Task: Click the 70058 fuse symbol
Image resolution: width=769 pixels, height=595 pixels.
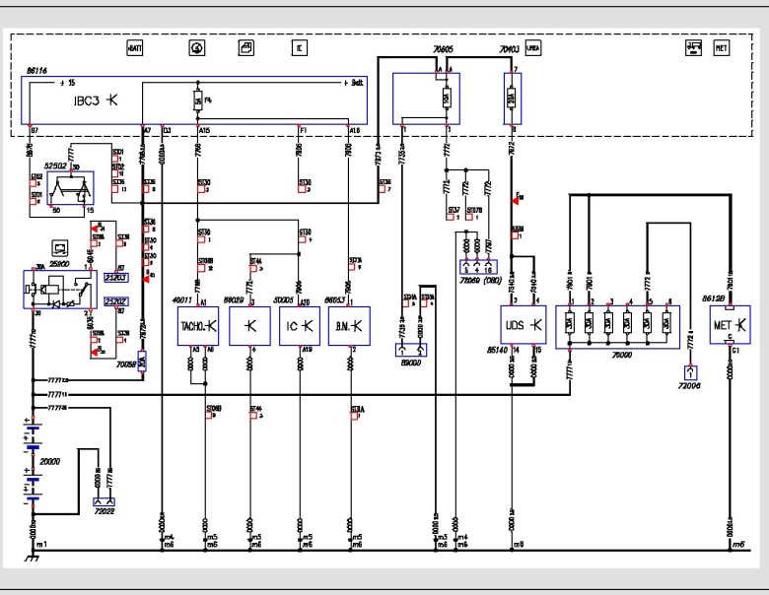Action: pos(142,362)
